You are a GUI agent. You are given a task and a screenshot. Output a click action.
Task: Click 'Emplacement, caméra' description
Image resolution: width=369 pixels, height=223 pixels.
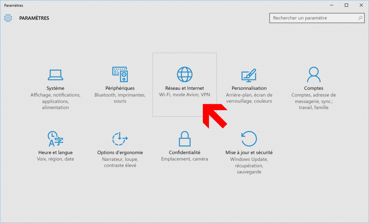pos(184,159)
